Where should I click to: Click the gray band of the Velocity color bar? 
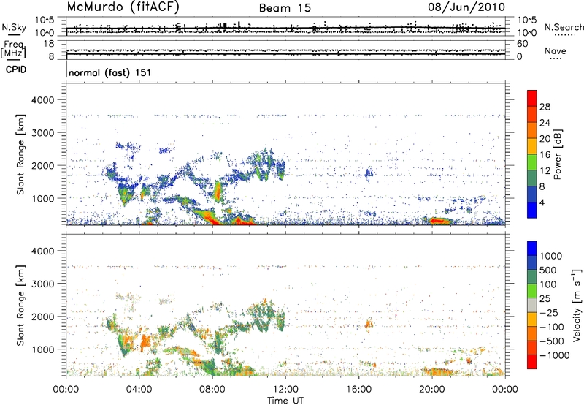tap(532, 305)
